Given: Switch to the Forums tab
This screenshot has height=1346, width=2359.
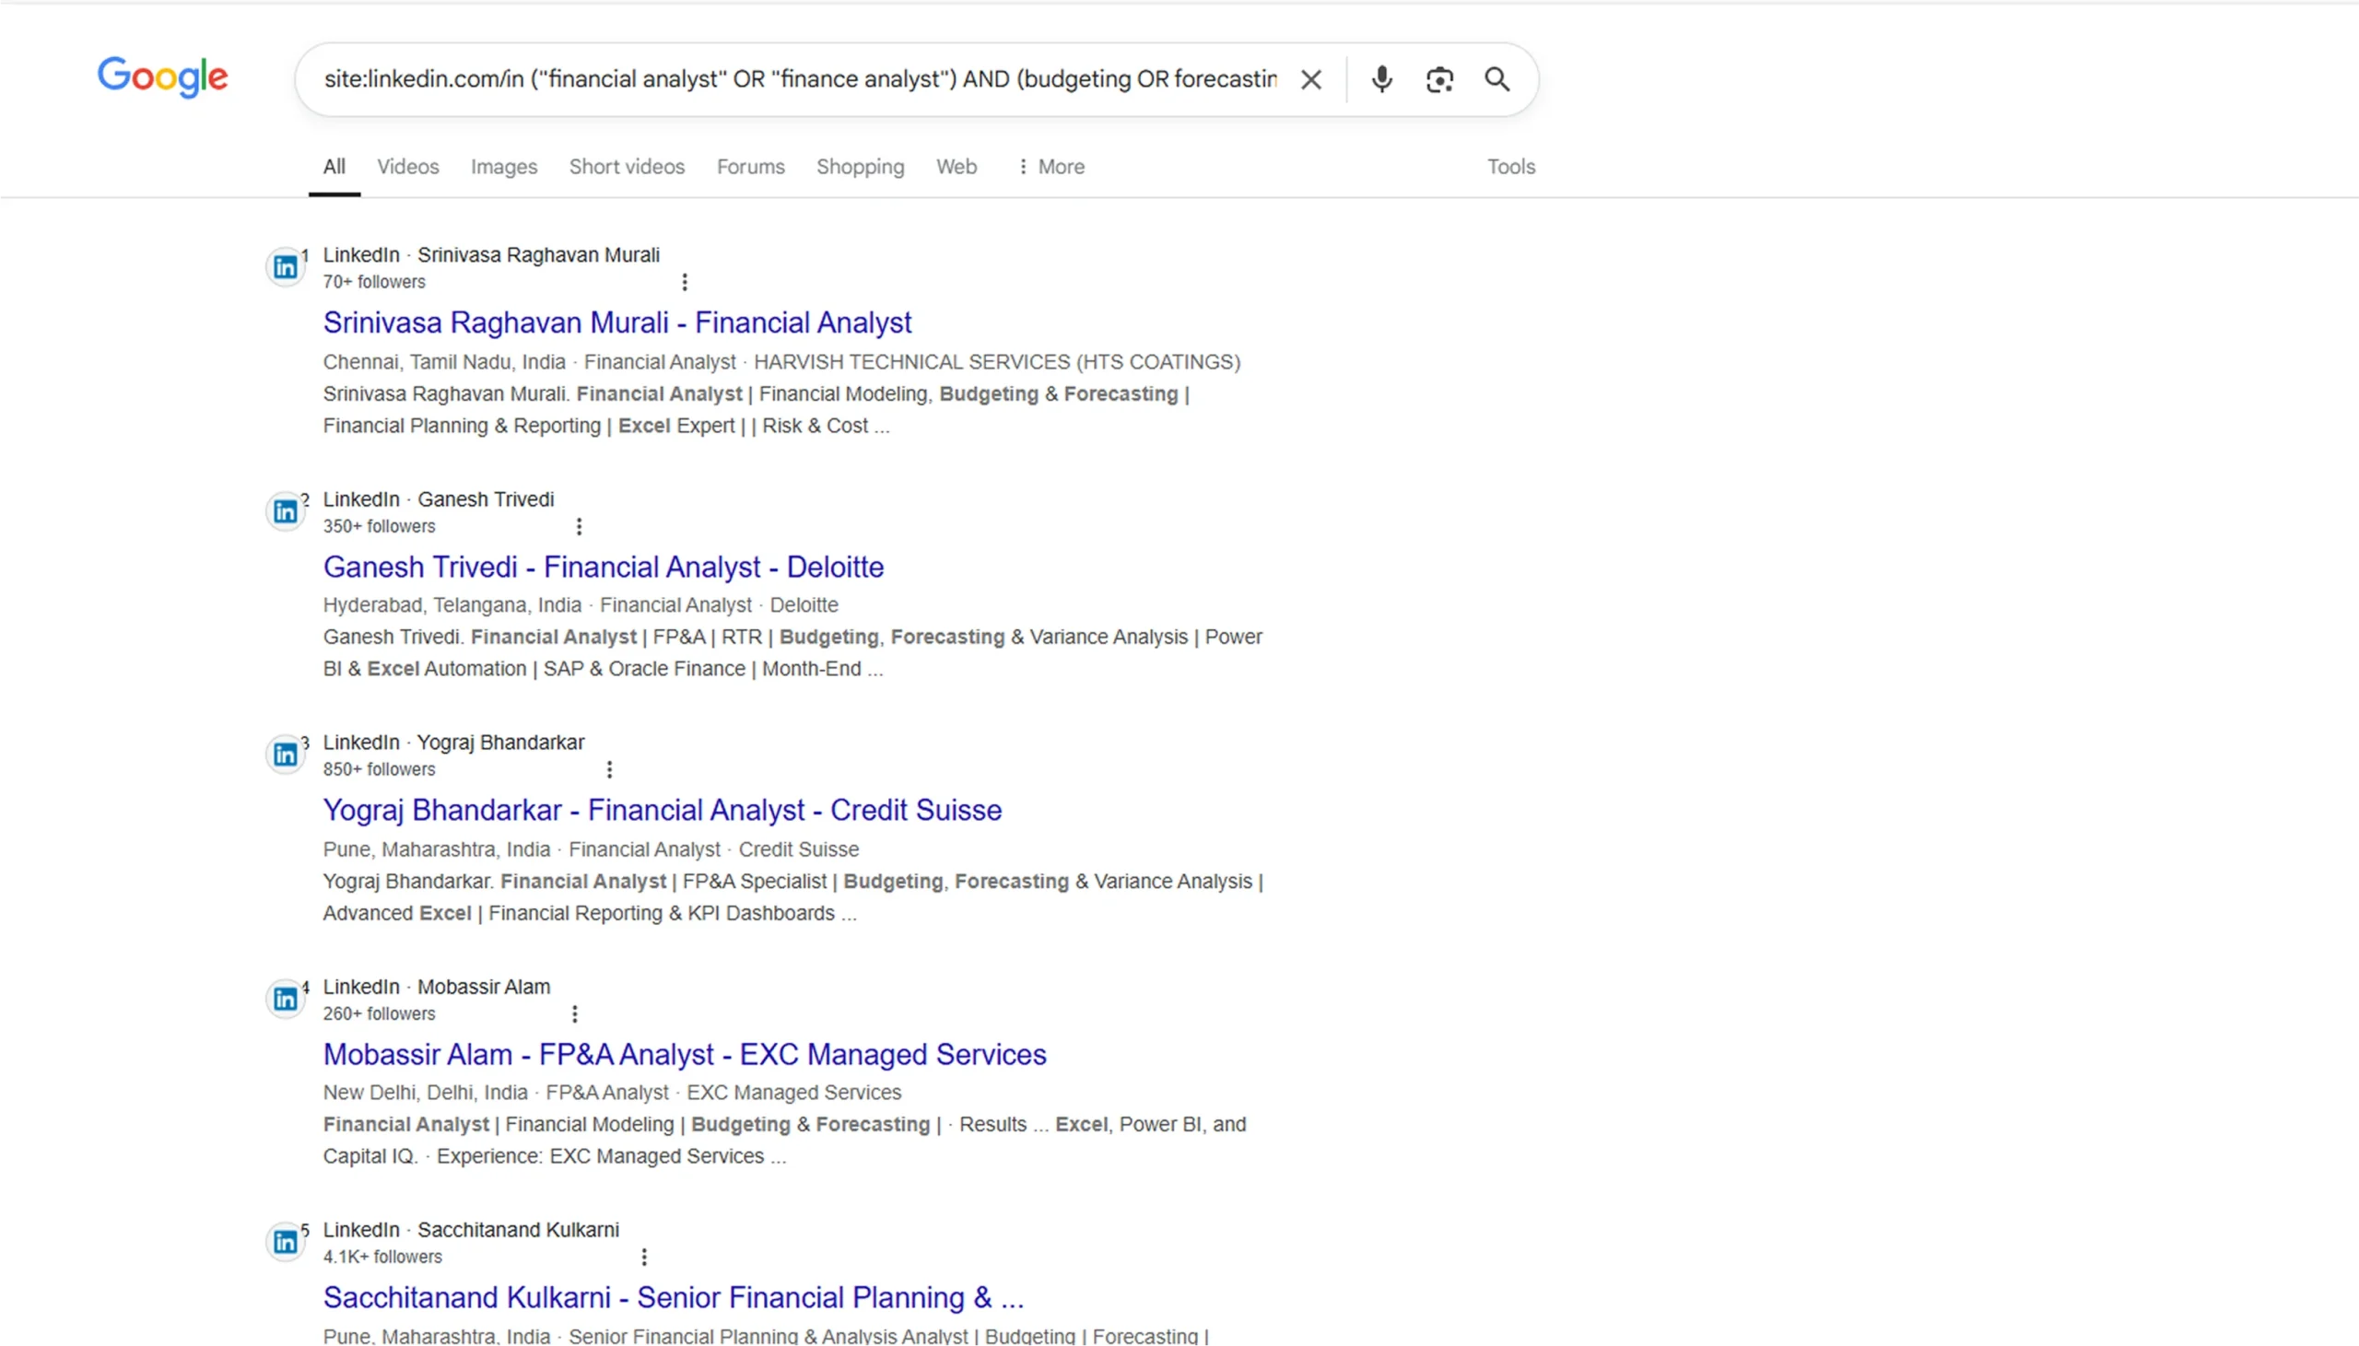Looking at the screenshot, I should (x=751, y=167).
